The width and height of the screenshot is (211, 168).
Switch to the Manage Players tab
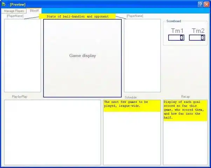14,11
